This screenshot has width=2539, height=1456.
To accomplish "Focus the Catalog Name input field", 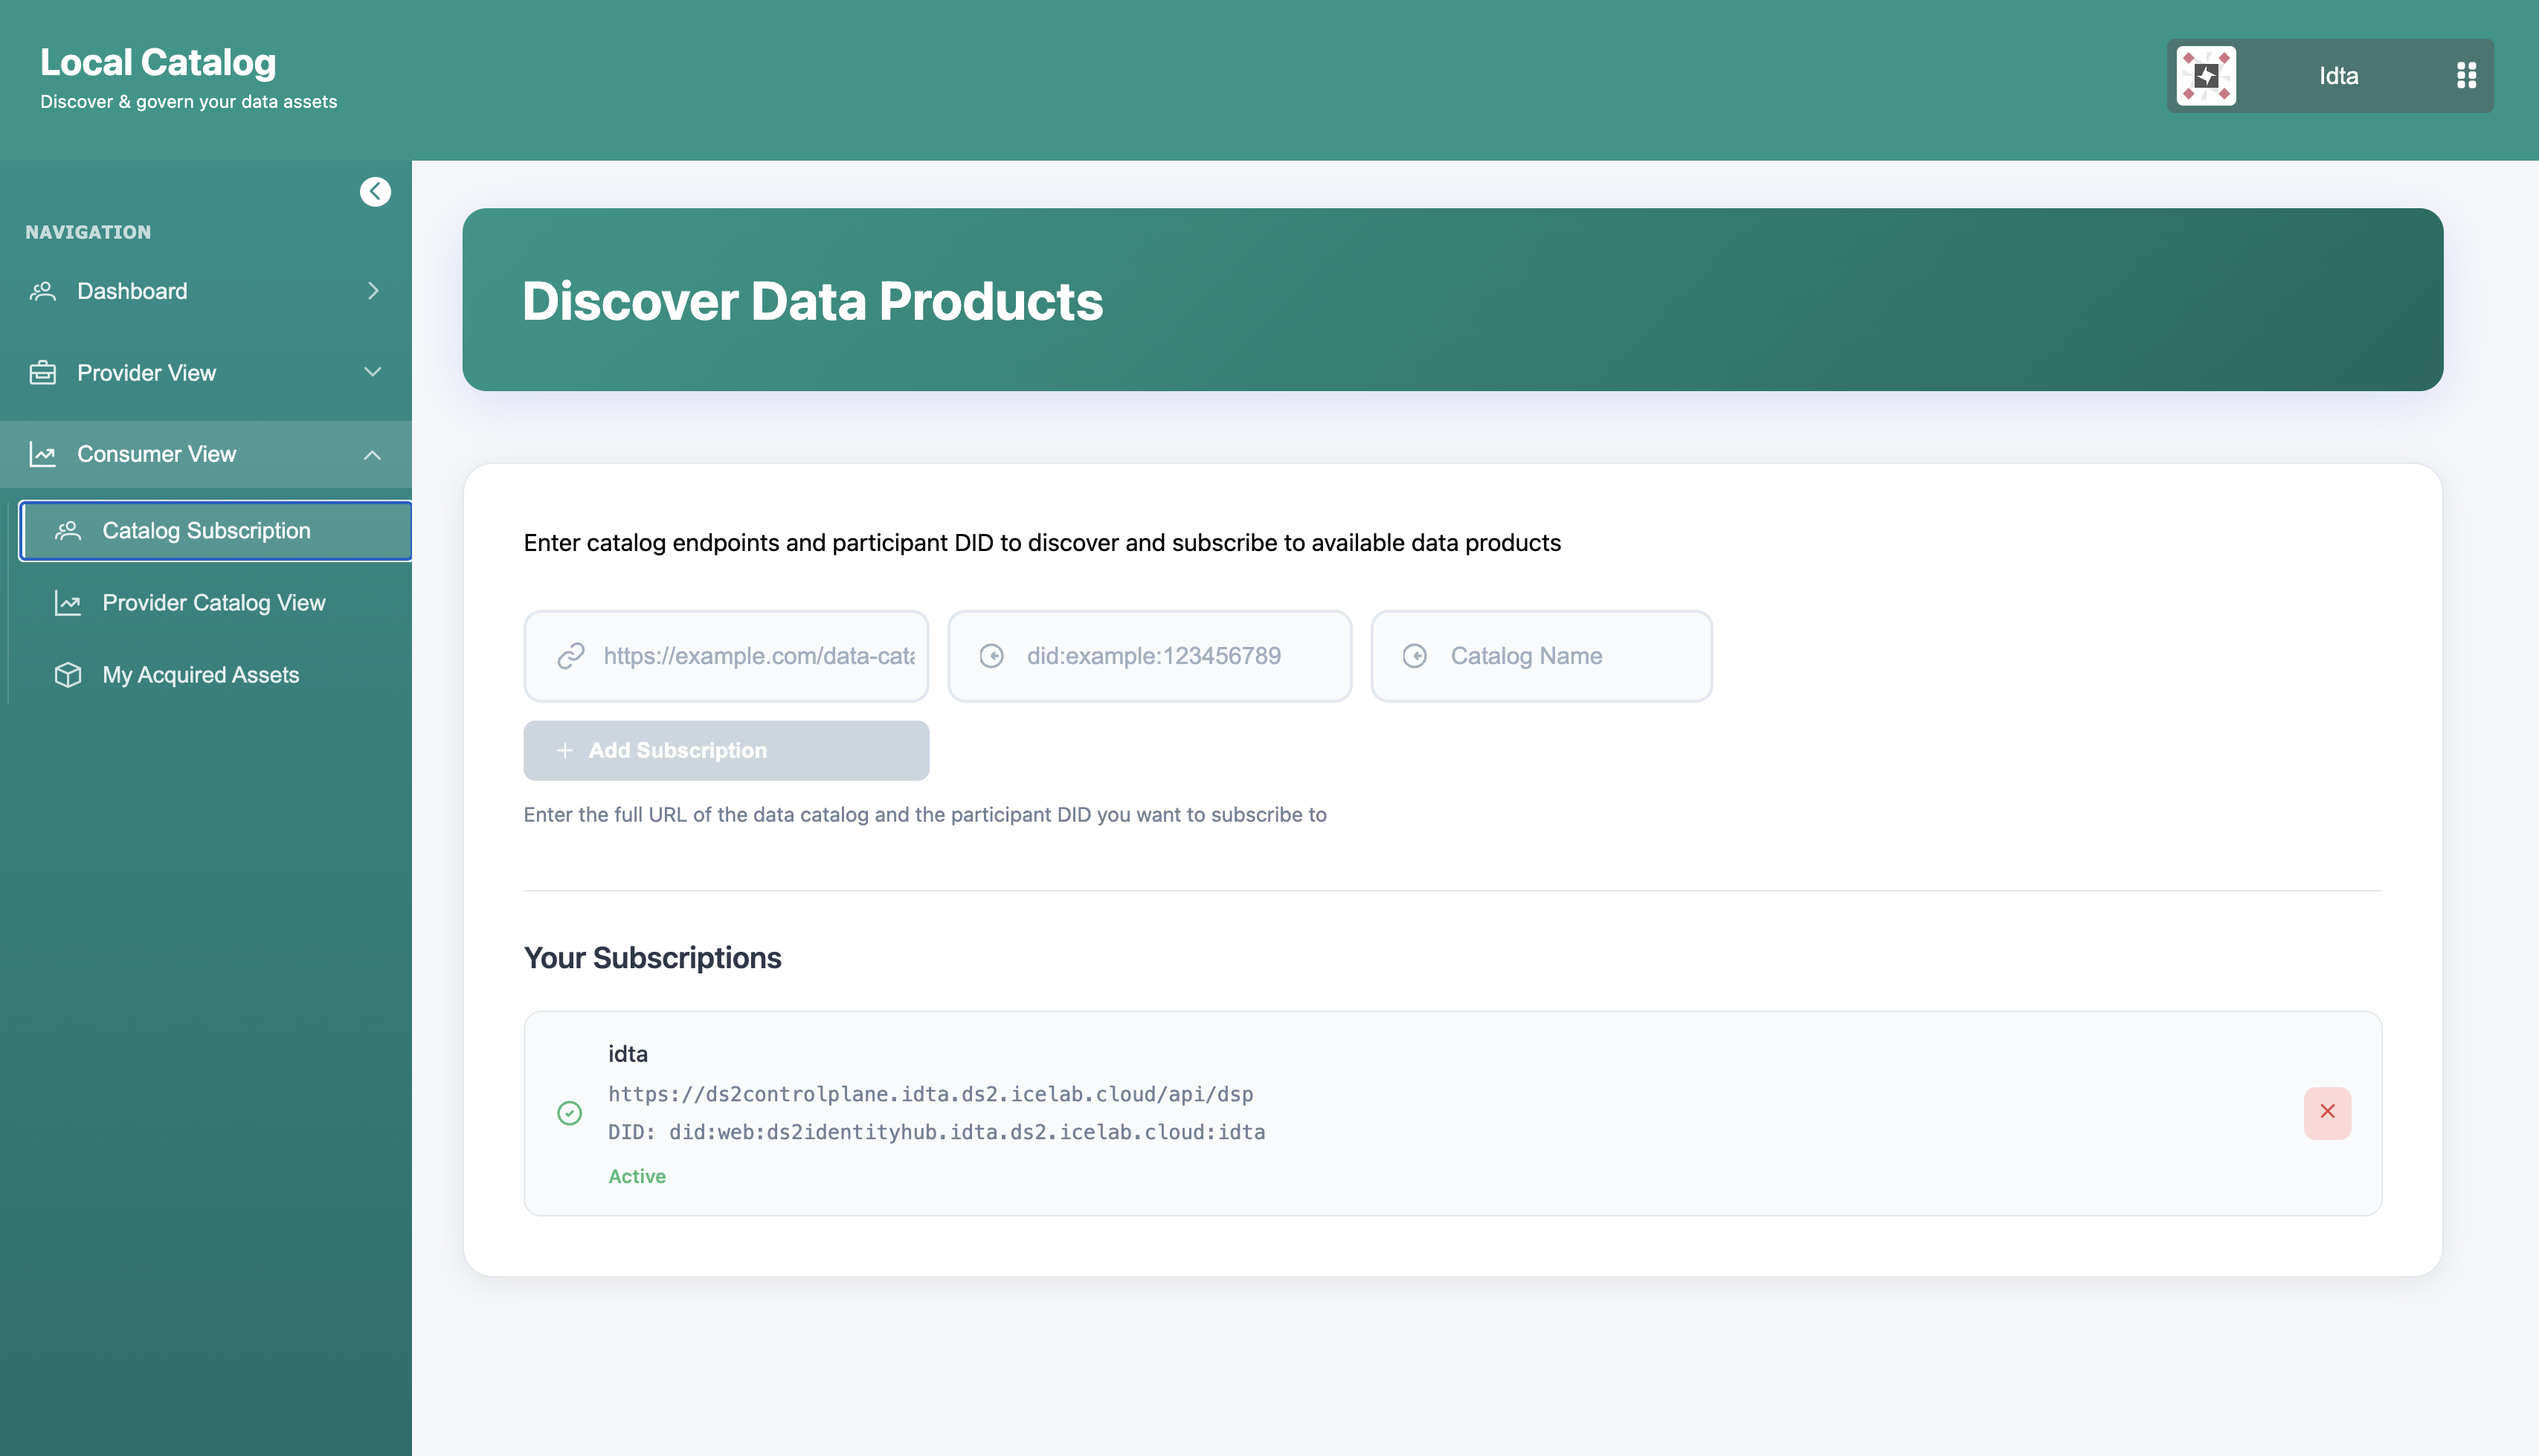I will (x=1541, y=656).
